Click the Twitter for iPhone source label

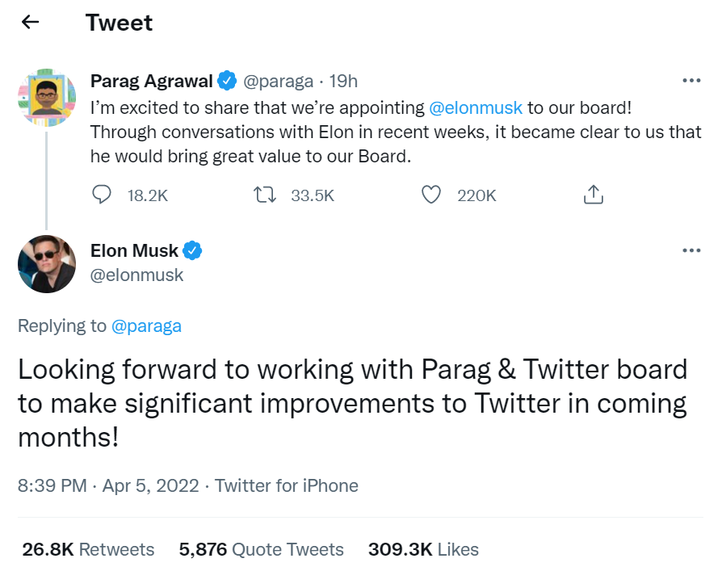[287, 486]
